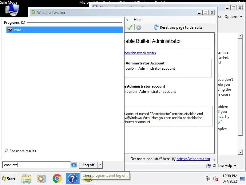Select the Enable Administrator Account option

tap(168, 68)
